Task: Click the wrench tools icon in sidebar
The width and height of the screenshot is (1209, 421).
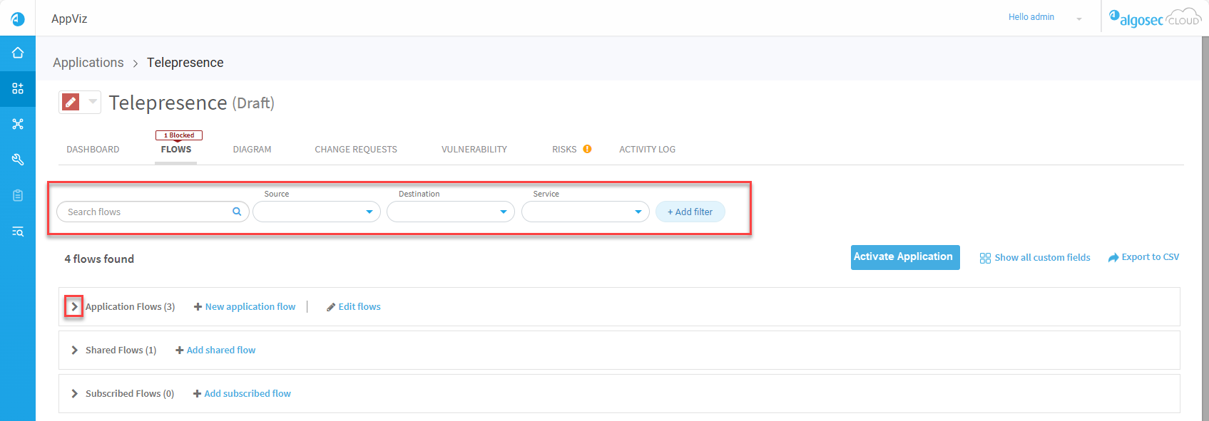Action: 18,160
